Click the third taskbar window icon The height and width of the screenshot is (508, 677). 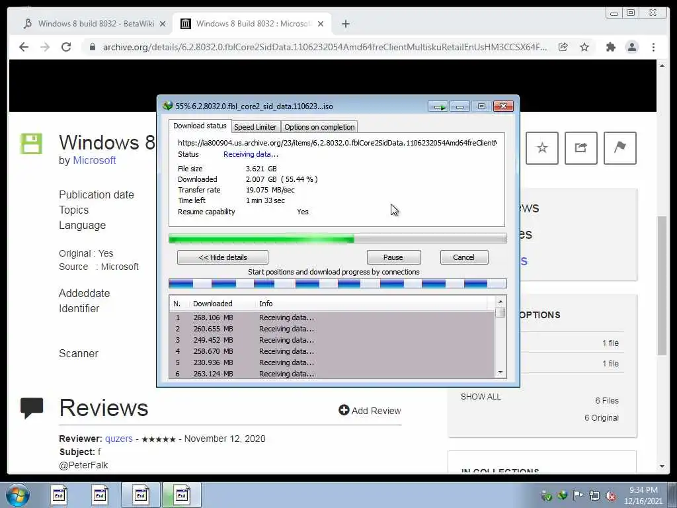[141, 495]
